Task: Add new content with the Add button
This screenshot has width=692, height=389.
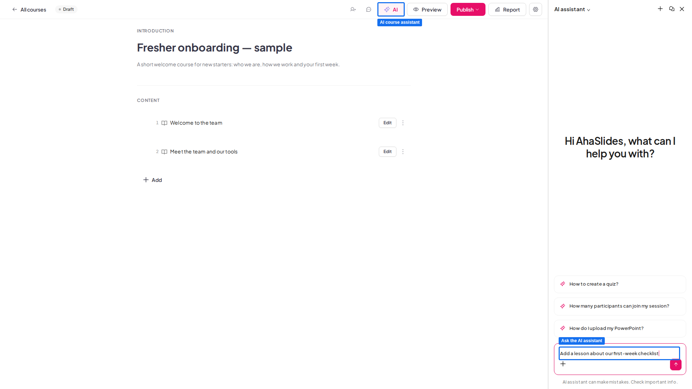Action: pyautogui.click(x=152, y=180)
